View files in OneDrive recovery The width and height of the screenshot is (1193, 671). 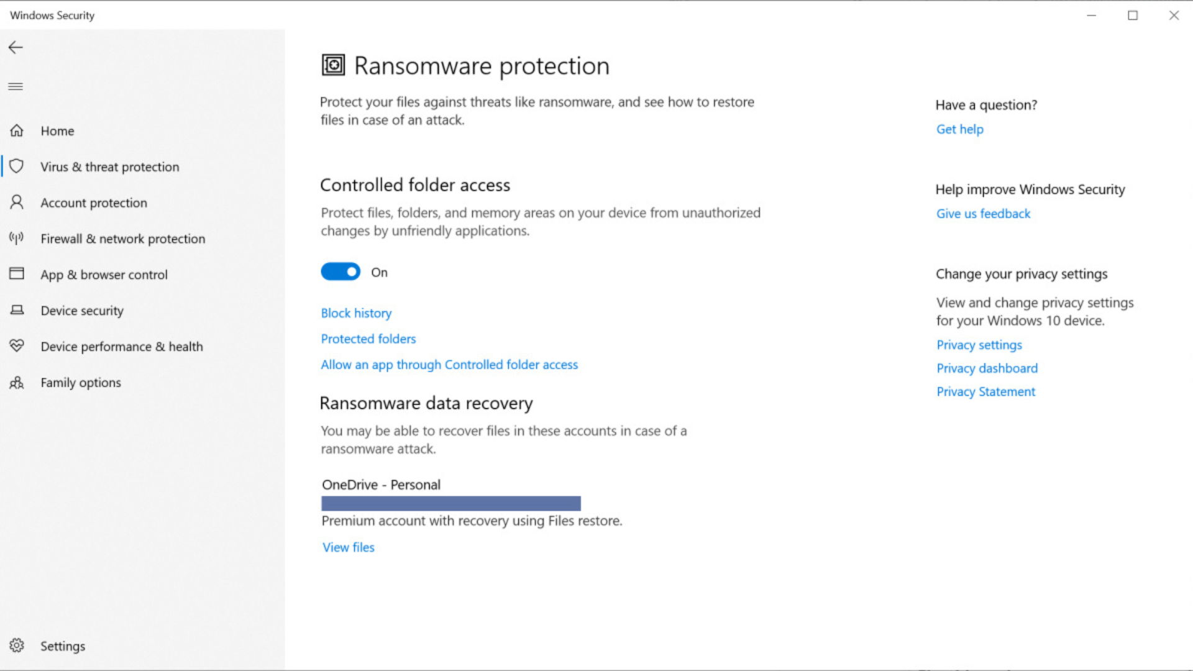348,547
